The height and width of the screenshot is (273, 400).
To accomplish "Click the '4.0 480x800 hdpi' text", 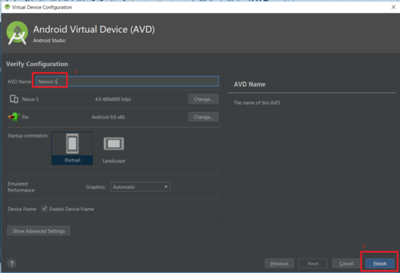I will [113, 99].
